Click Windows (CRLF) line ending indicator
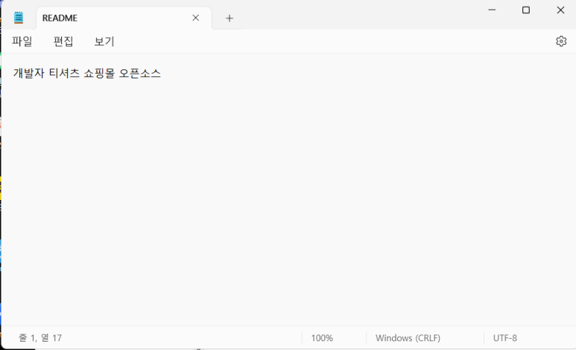Viewport: 576px width, 350px height. [408, 337]
